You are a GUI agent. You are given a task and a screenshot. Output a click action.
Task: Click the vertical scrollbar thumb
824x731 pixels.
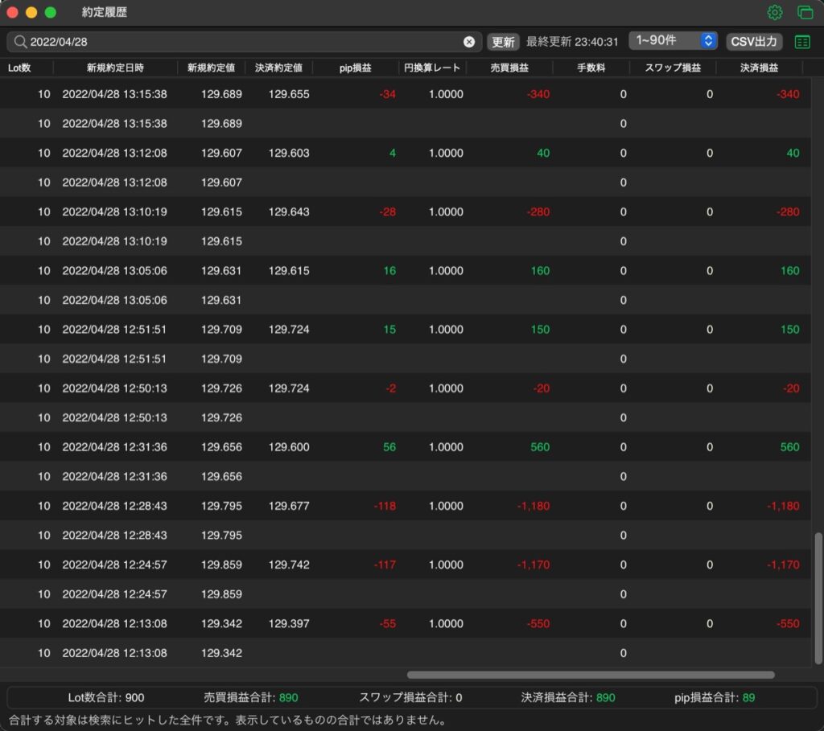click(x=818, y=598)
